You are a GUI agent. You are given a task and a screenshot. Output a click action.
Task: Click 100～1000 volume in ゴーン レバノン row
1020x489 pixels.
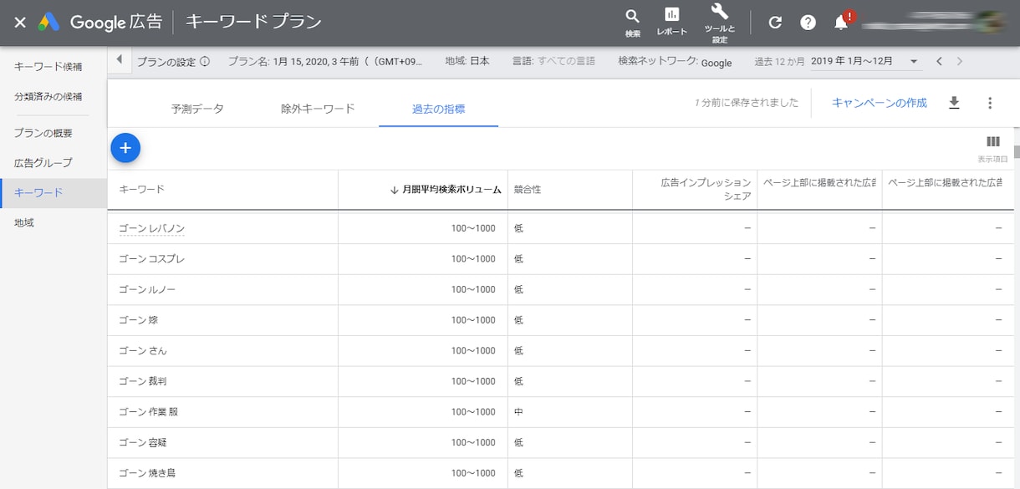click(473, 229)
